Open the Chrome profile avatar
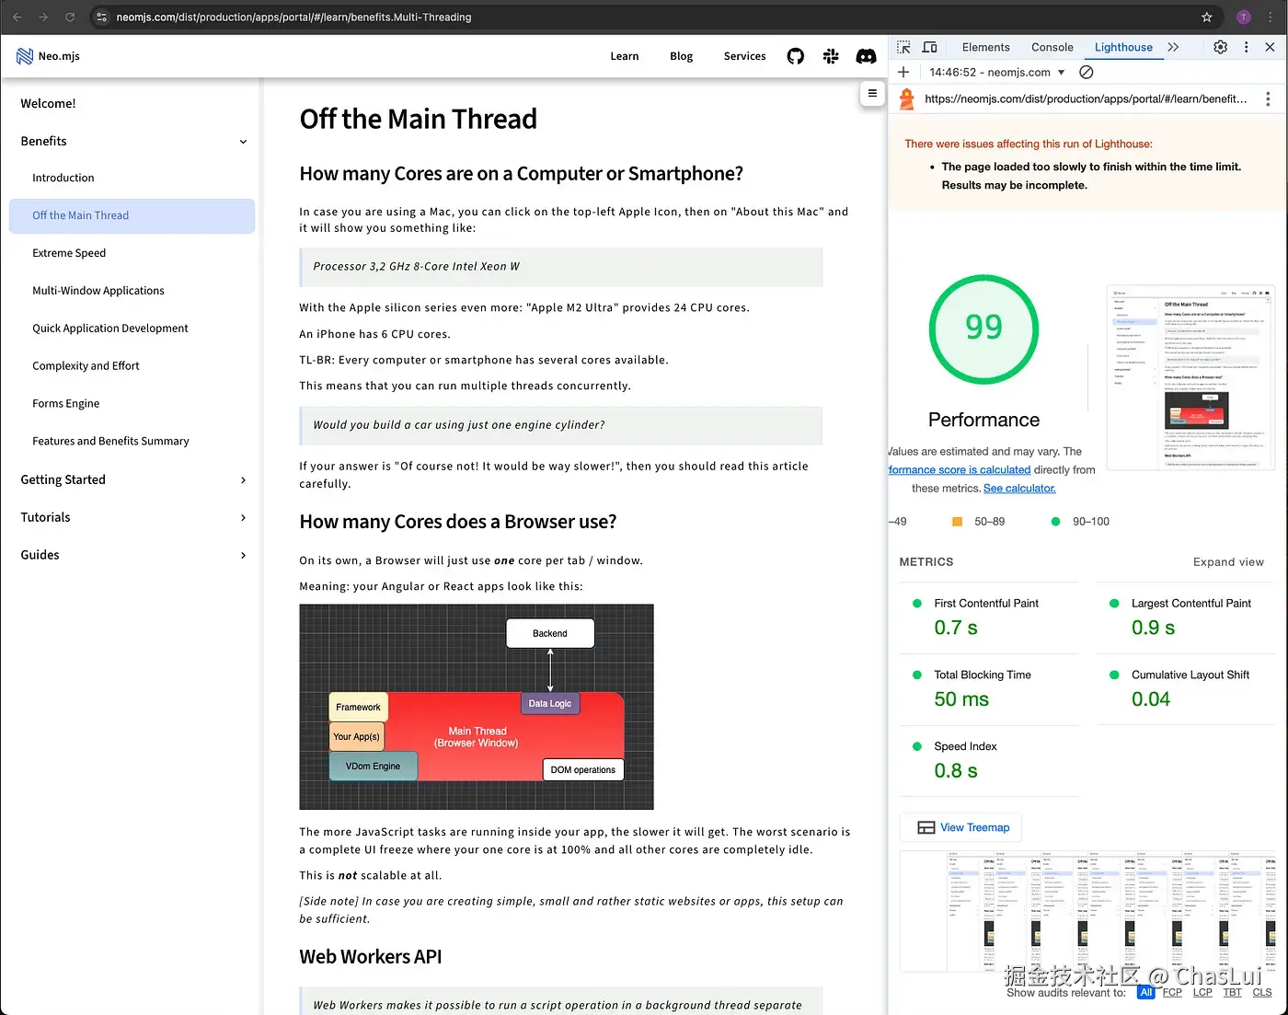 1244,17
